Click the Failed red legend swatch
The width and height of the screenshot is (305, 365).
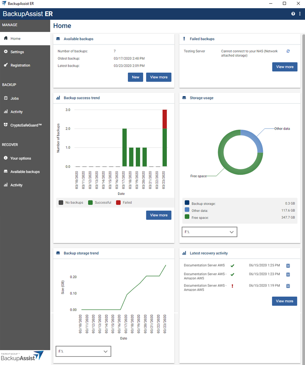118,203
